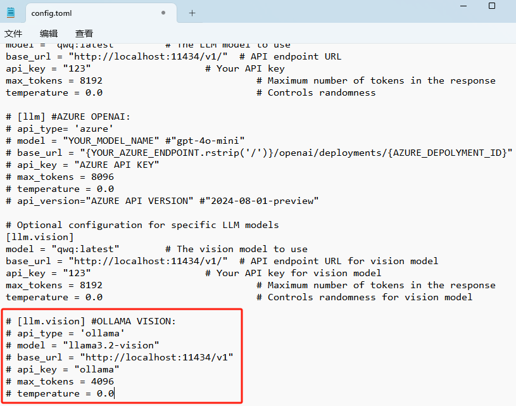Open the 文件 menu
This screenshot has width=516, height=406.
pyautogui.click(x=13, y=34)
